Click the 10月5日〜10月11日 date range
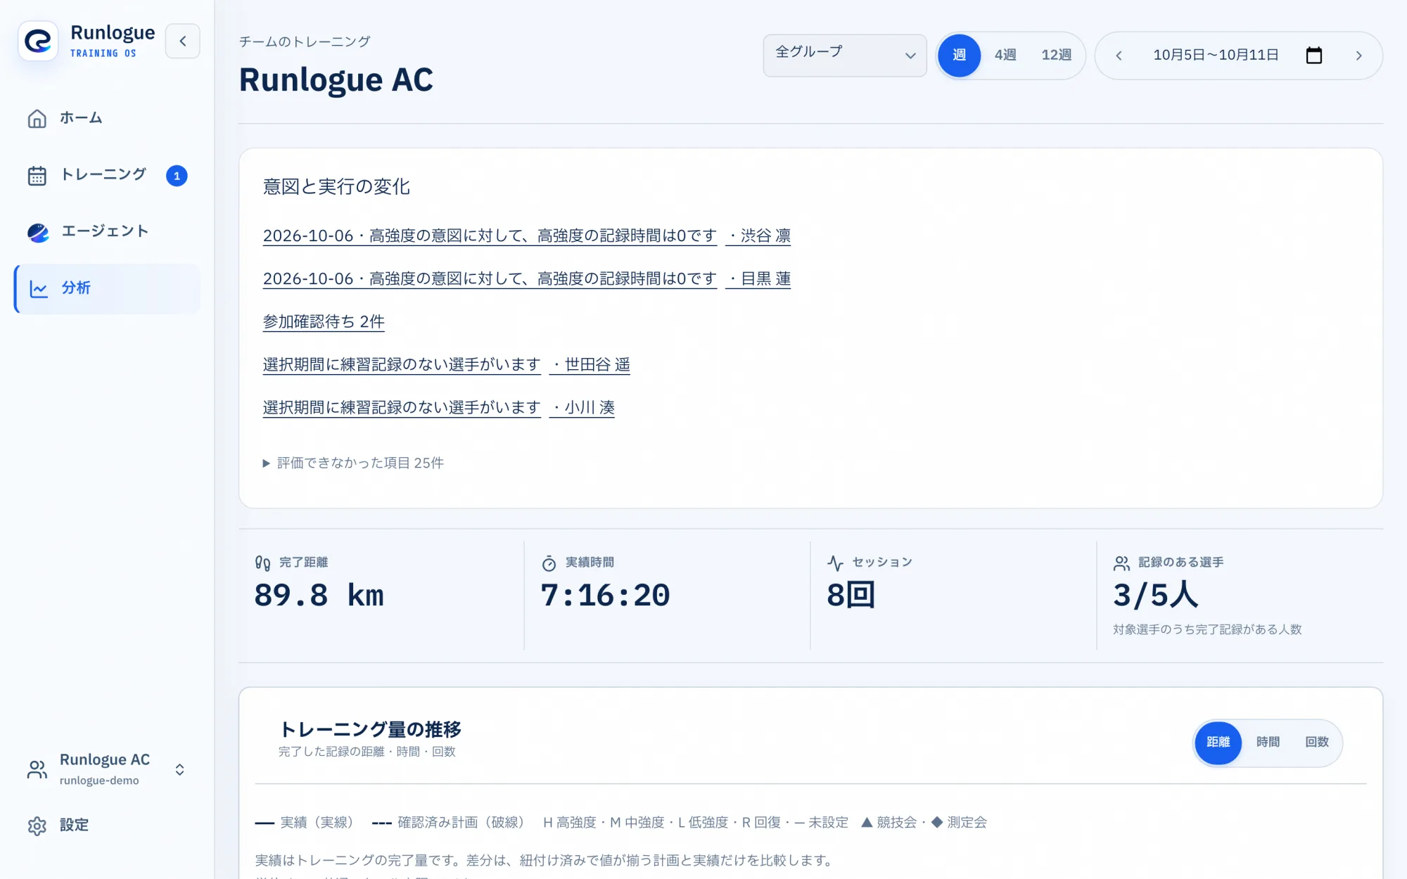The width and height of the screenshot is (1407, 879). pos(1216,55)
